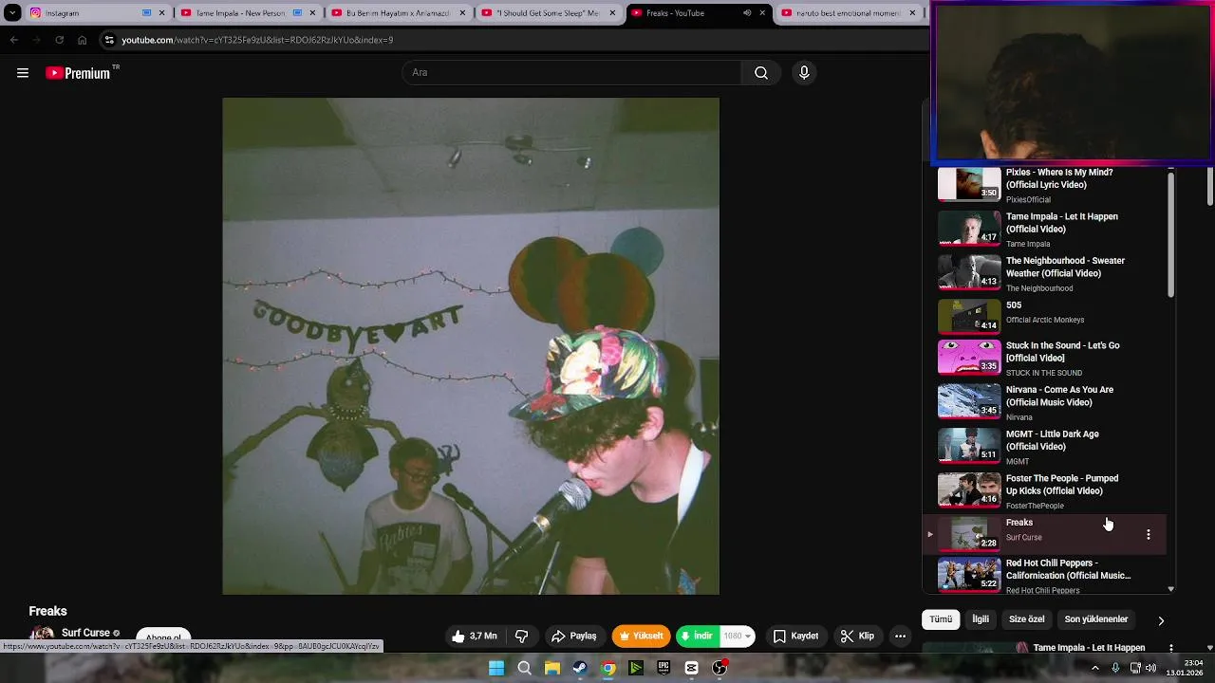The width and height of the screenshot is (1215, 683).
Task: Download the video with the green İndir button
Action: point(698,637)
